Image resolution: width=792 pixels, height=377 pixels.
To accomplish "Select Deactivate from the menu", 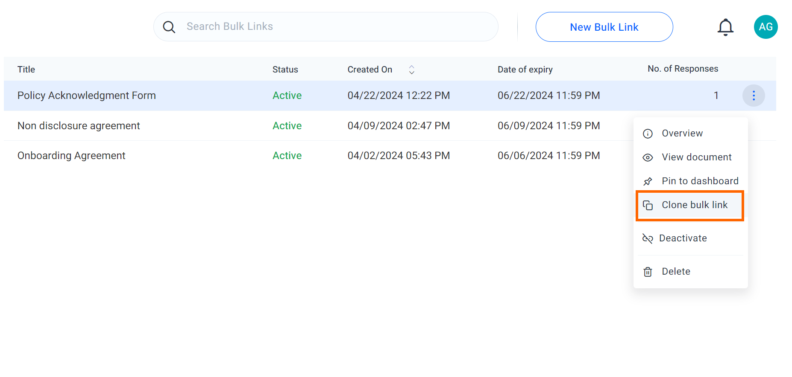I will coord(690,238).
